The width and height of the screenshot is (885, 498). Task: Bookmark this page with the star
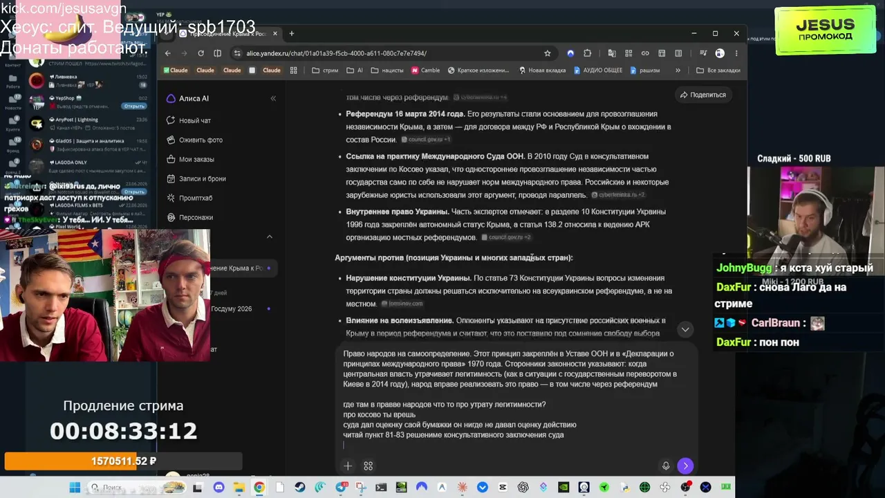tap(548, 53)
